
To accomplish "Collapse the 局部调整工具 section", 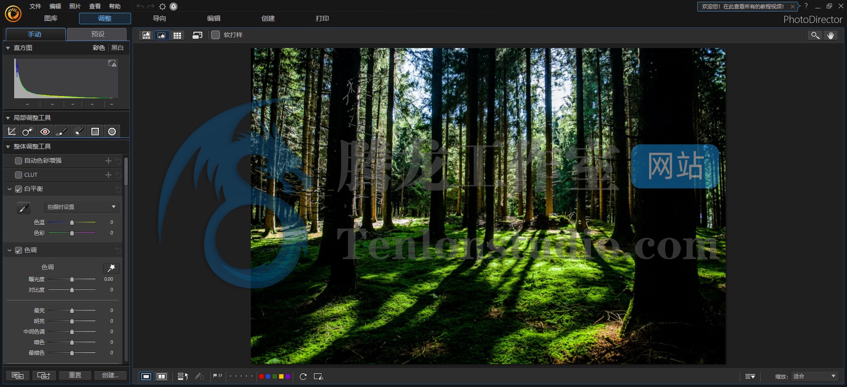I will point(8,118).
